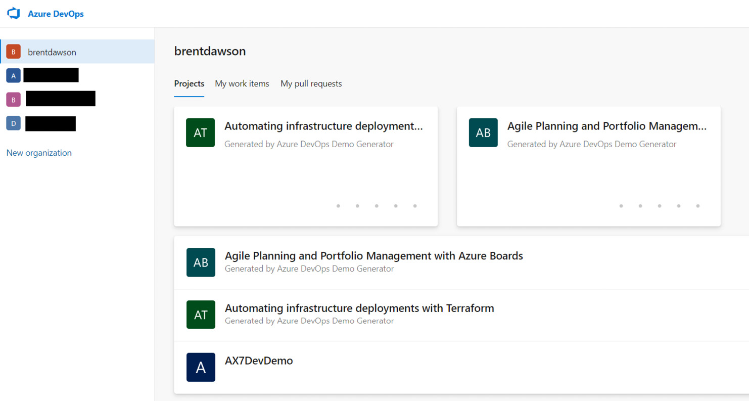Click the brentdawson page heading
Screen dimensions: 749x401
point(210,51)
